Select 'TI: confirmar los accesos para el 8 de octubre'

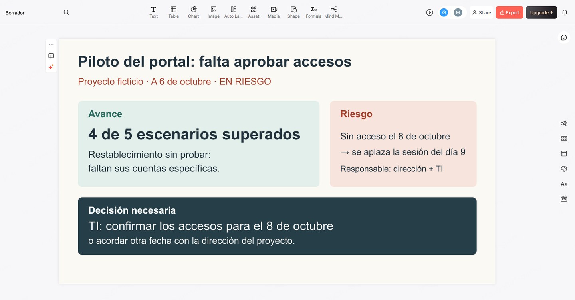click(x=211, y=226)
